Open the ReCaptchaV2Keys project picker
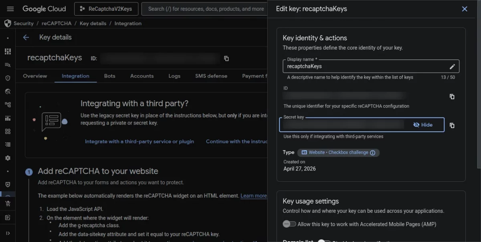 [x=106, y=9]
